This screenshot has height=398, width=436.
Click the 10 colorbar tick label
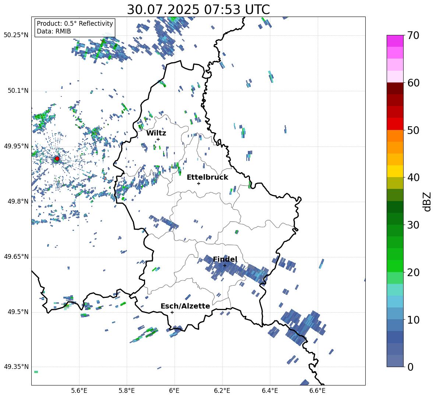coord(413,320)
